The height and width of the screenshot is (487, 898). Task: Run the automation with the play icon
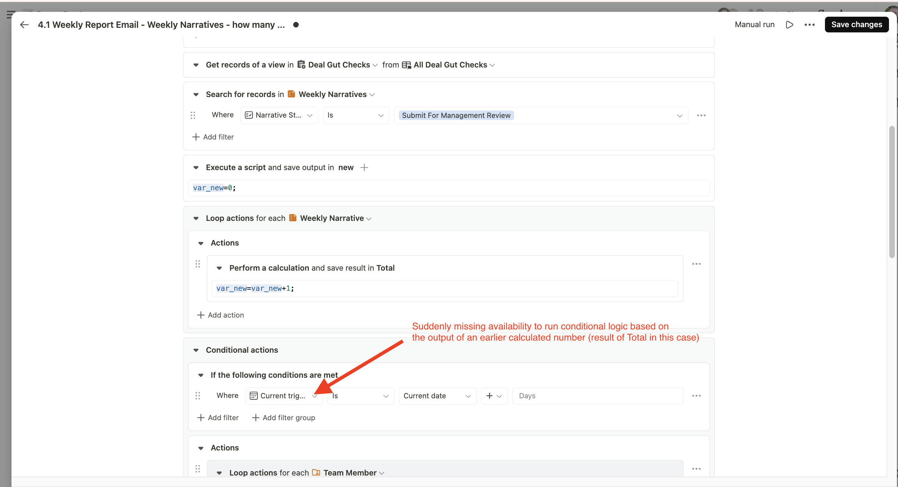click(789, 25)
